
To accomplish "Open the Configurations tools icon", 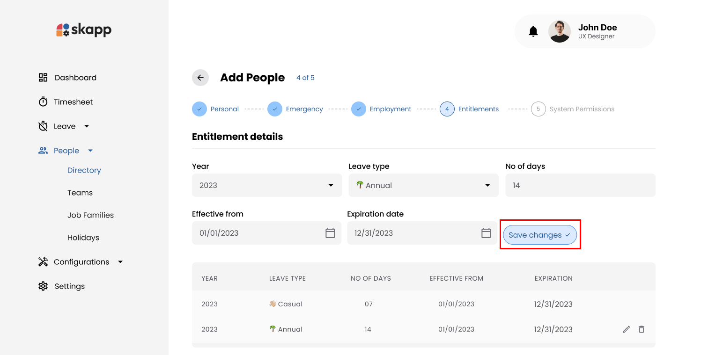I will point(43,261).
